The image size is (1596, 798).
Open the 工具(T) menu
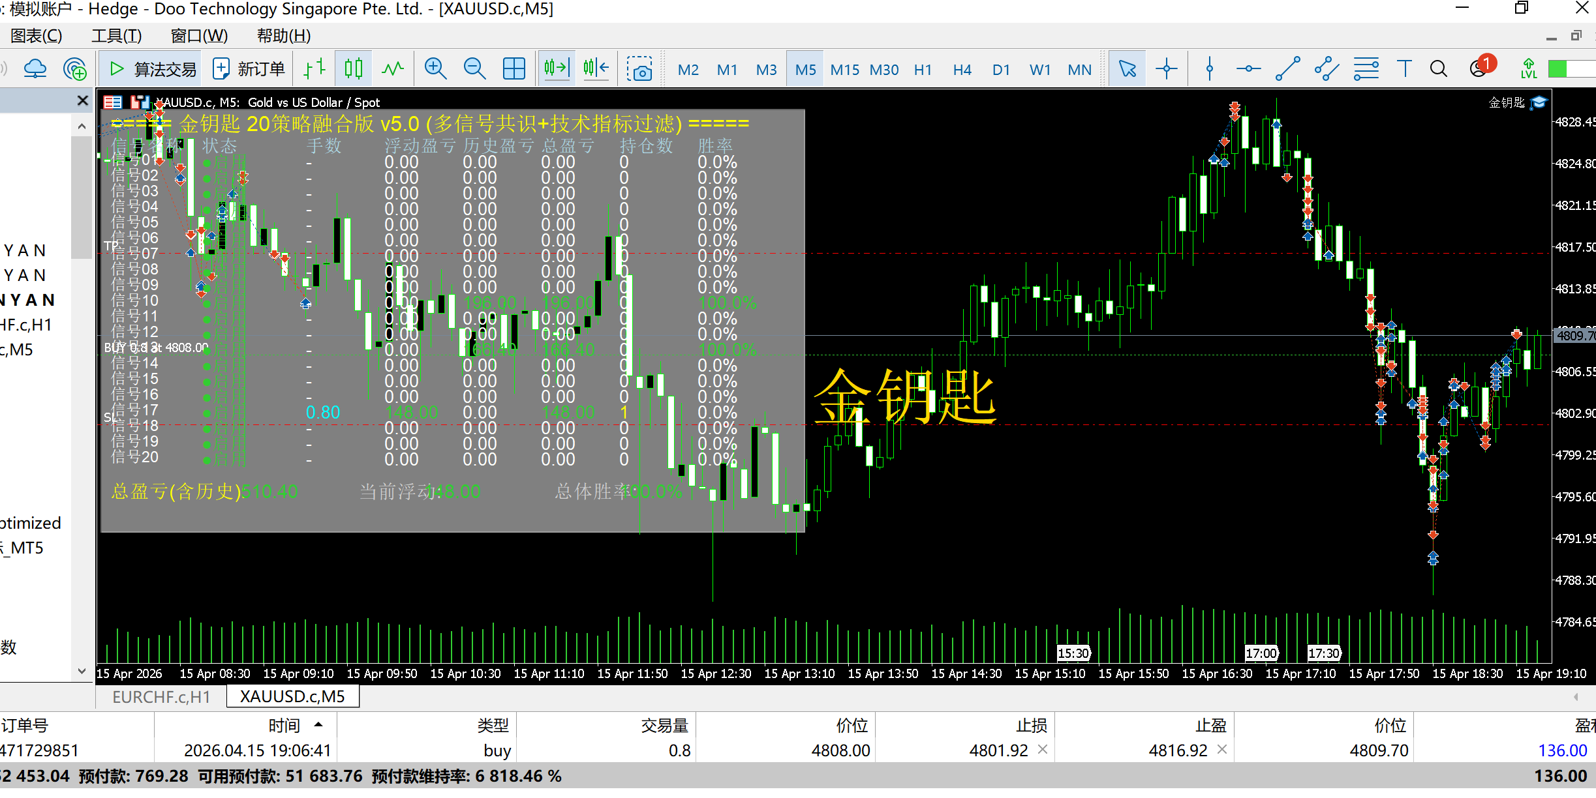[x=116, y=36]
